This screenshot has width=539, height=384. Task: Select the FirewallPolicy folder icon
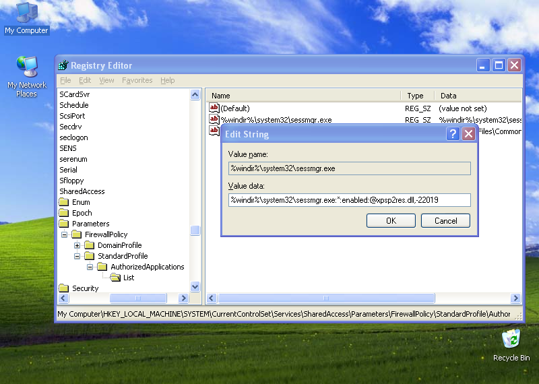click(x=76, y=234)
